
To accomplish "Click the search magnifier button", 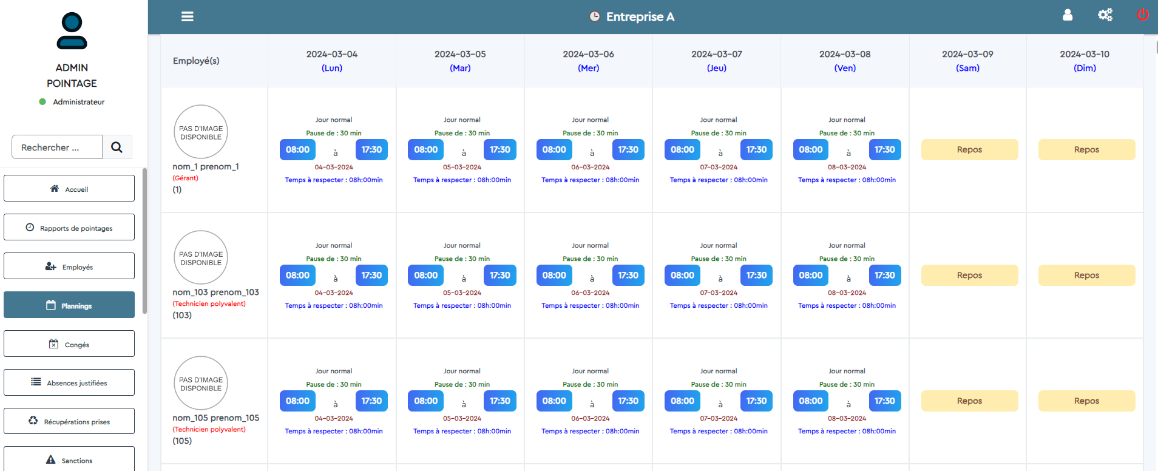I will pyautogui.click(x=117, y=147).
